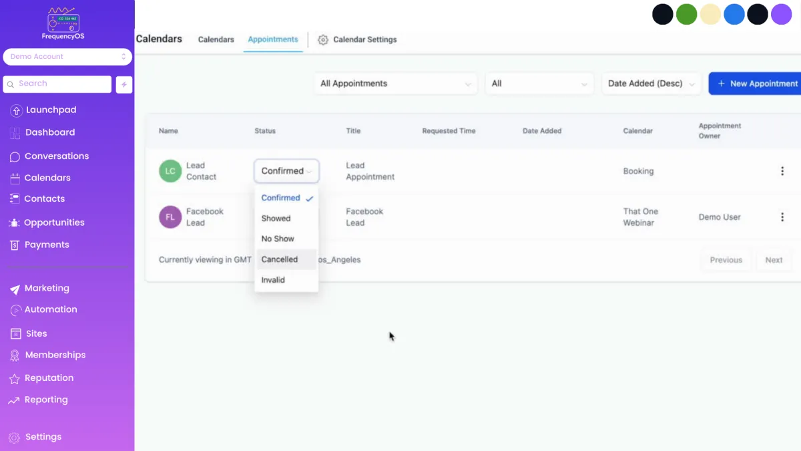Click the green circle in top bar

coord(686,14)
